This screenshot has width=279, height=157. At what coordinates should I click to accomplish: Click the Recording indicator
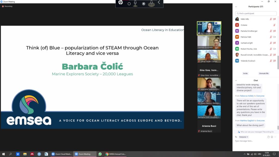click(7, 6)
